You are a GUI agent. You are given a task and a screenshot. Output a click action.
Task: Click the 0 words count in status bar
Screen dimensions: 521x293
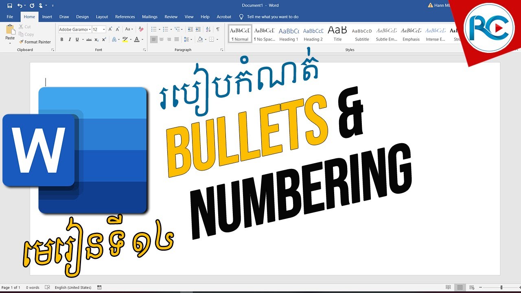(x=33, y=287)
